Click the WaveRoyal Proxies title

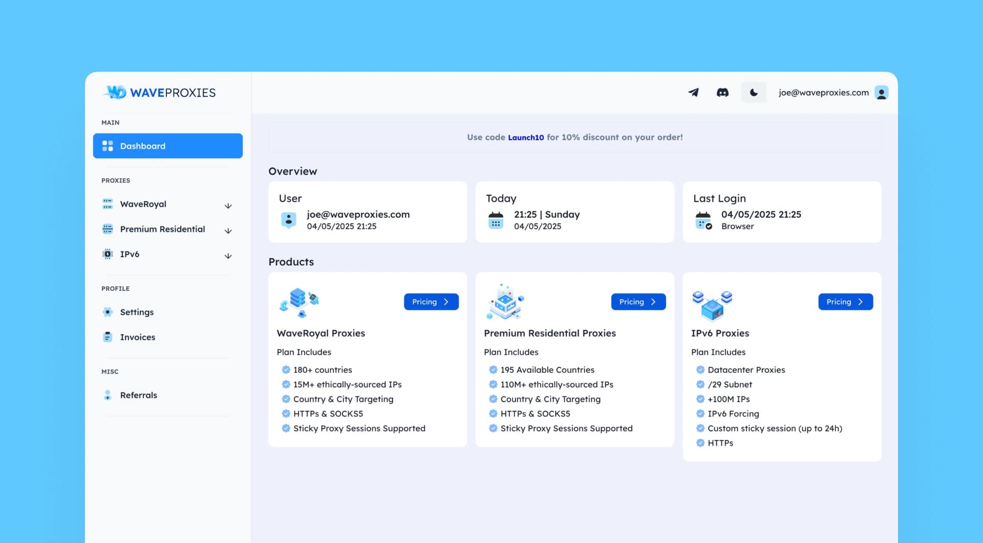(x=321, y=333)
